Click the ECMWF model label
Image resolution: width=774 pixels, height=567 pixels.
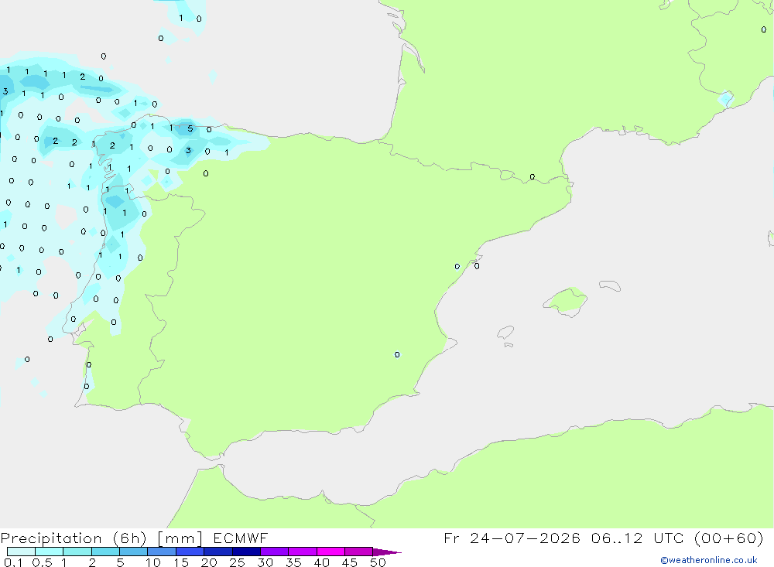coord(241,538)
